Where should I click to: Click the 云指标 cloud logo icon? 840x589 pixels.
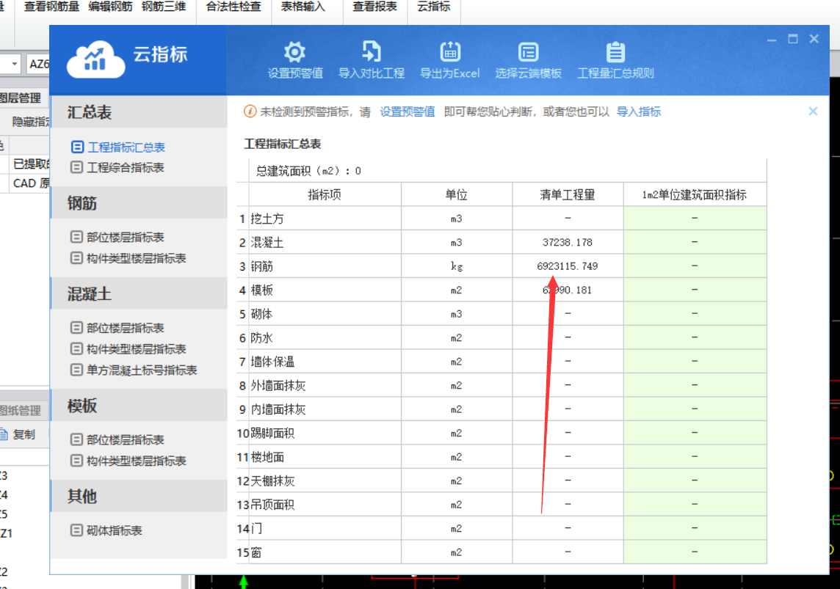[96, 60]
